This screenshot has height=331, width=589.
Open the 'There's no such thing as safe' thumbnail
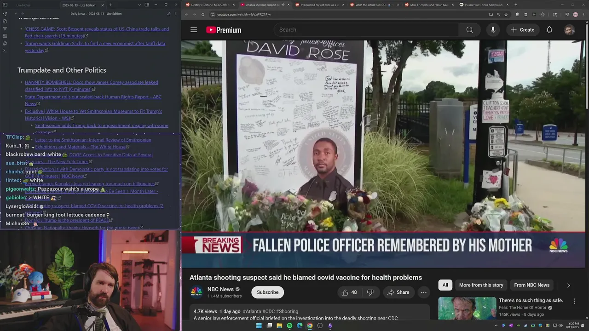pos(467,308)
